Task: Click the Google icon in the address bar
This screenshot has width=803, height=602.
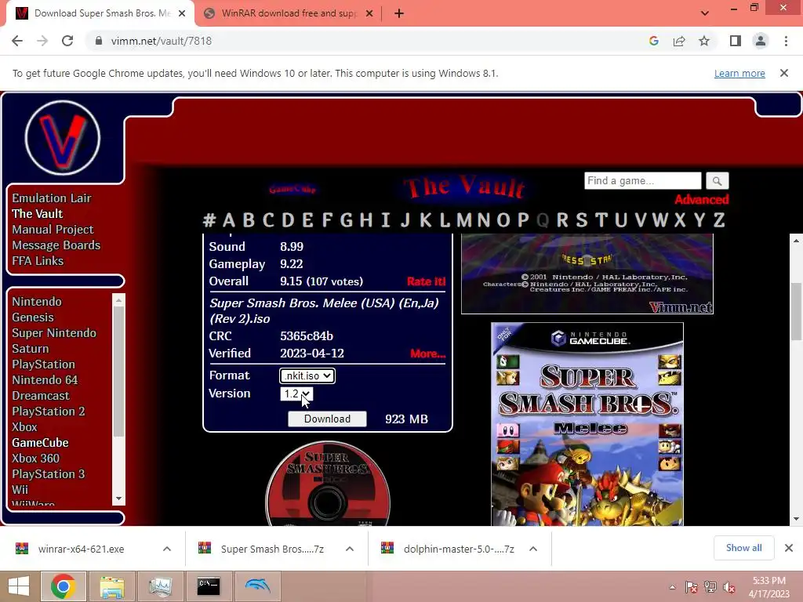Action: point(653,41)
